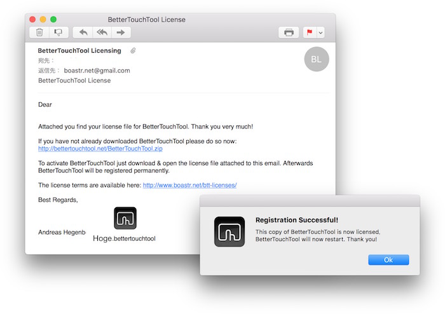Click the trash delete icon in mail toolbar

tap(39, 32)
